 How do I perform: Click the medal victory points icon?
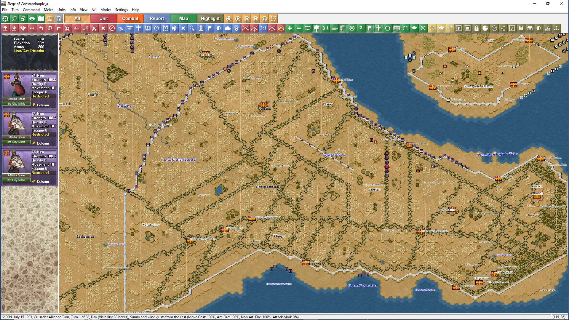[236, 28]
